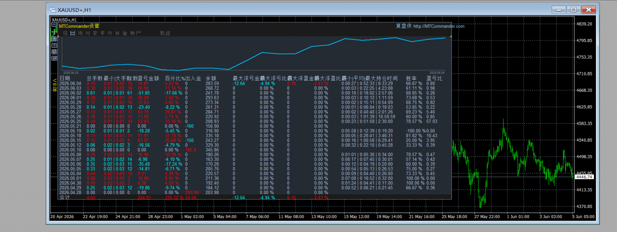Select the 2026.05.07 date row
The width and height of the screenshot is (617, 232).
(69, 159)
